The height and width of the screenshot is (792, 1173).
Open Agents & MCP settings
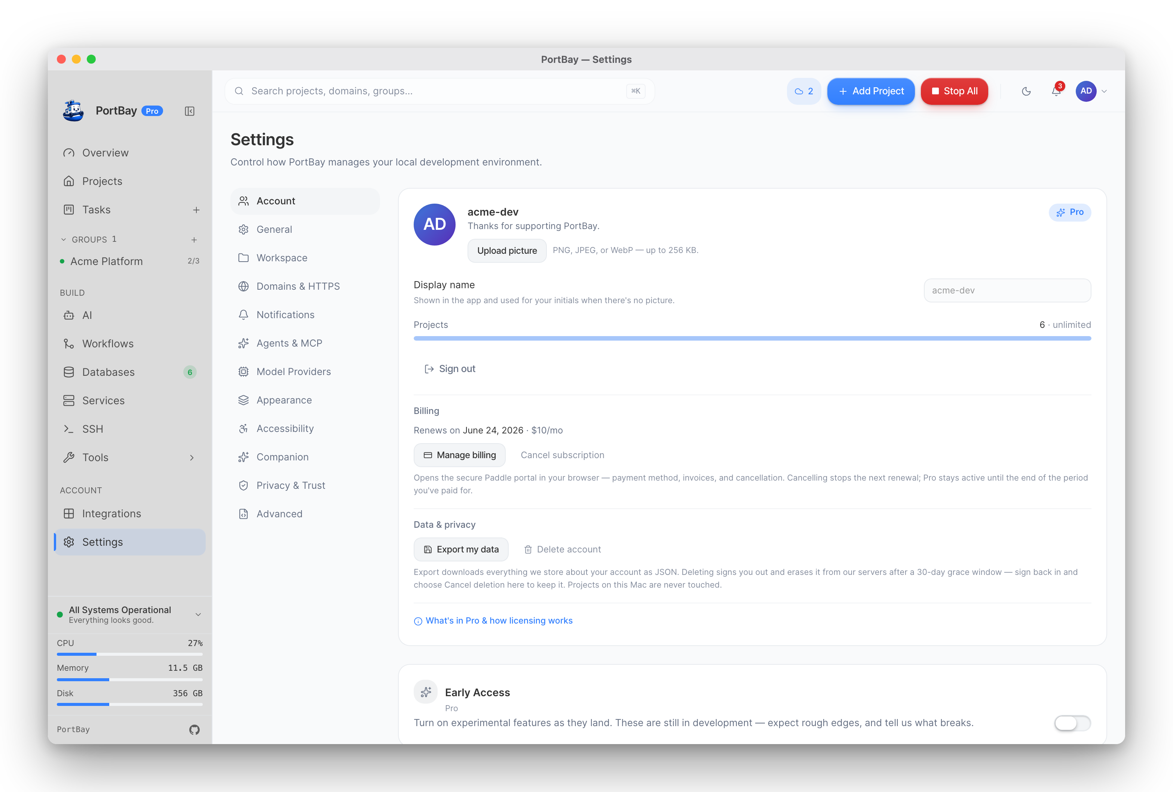click(305, 344)
